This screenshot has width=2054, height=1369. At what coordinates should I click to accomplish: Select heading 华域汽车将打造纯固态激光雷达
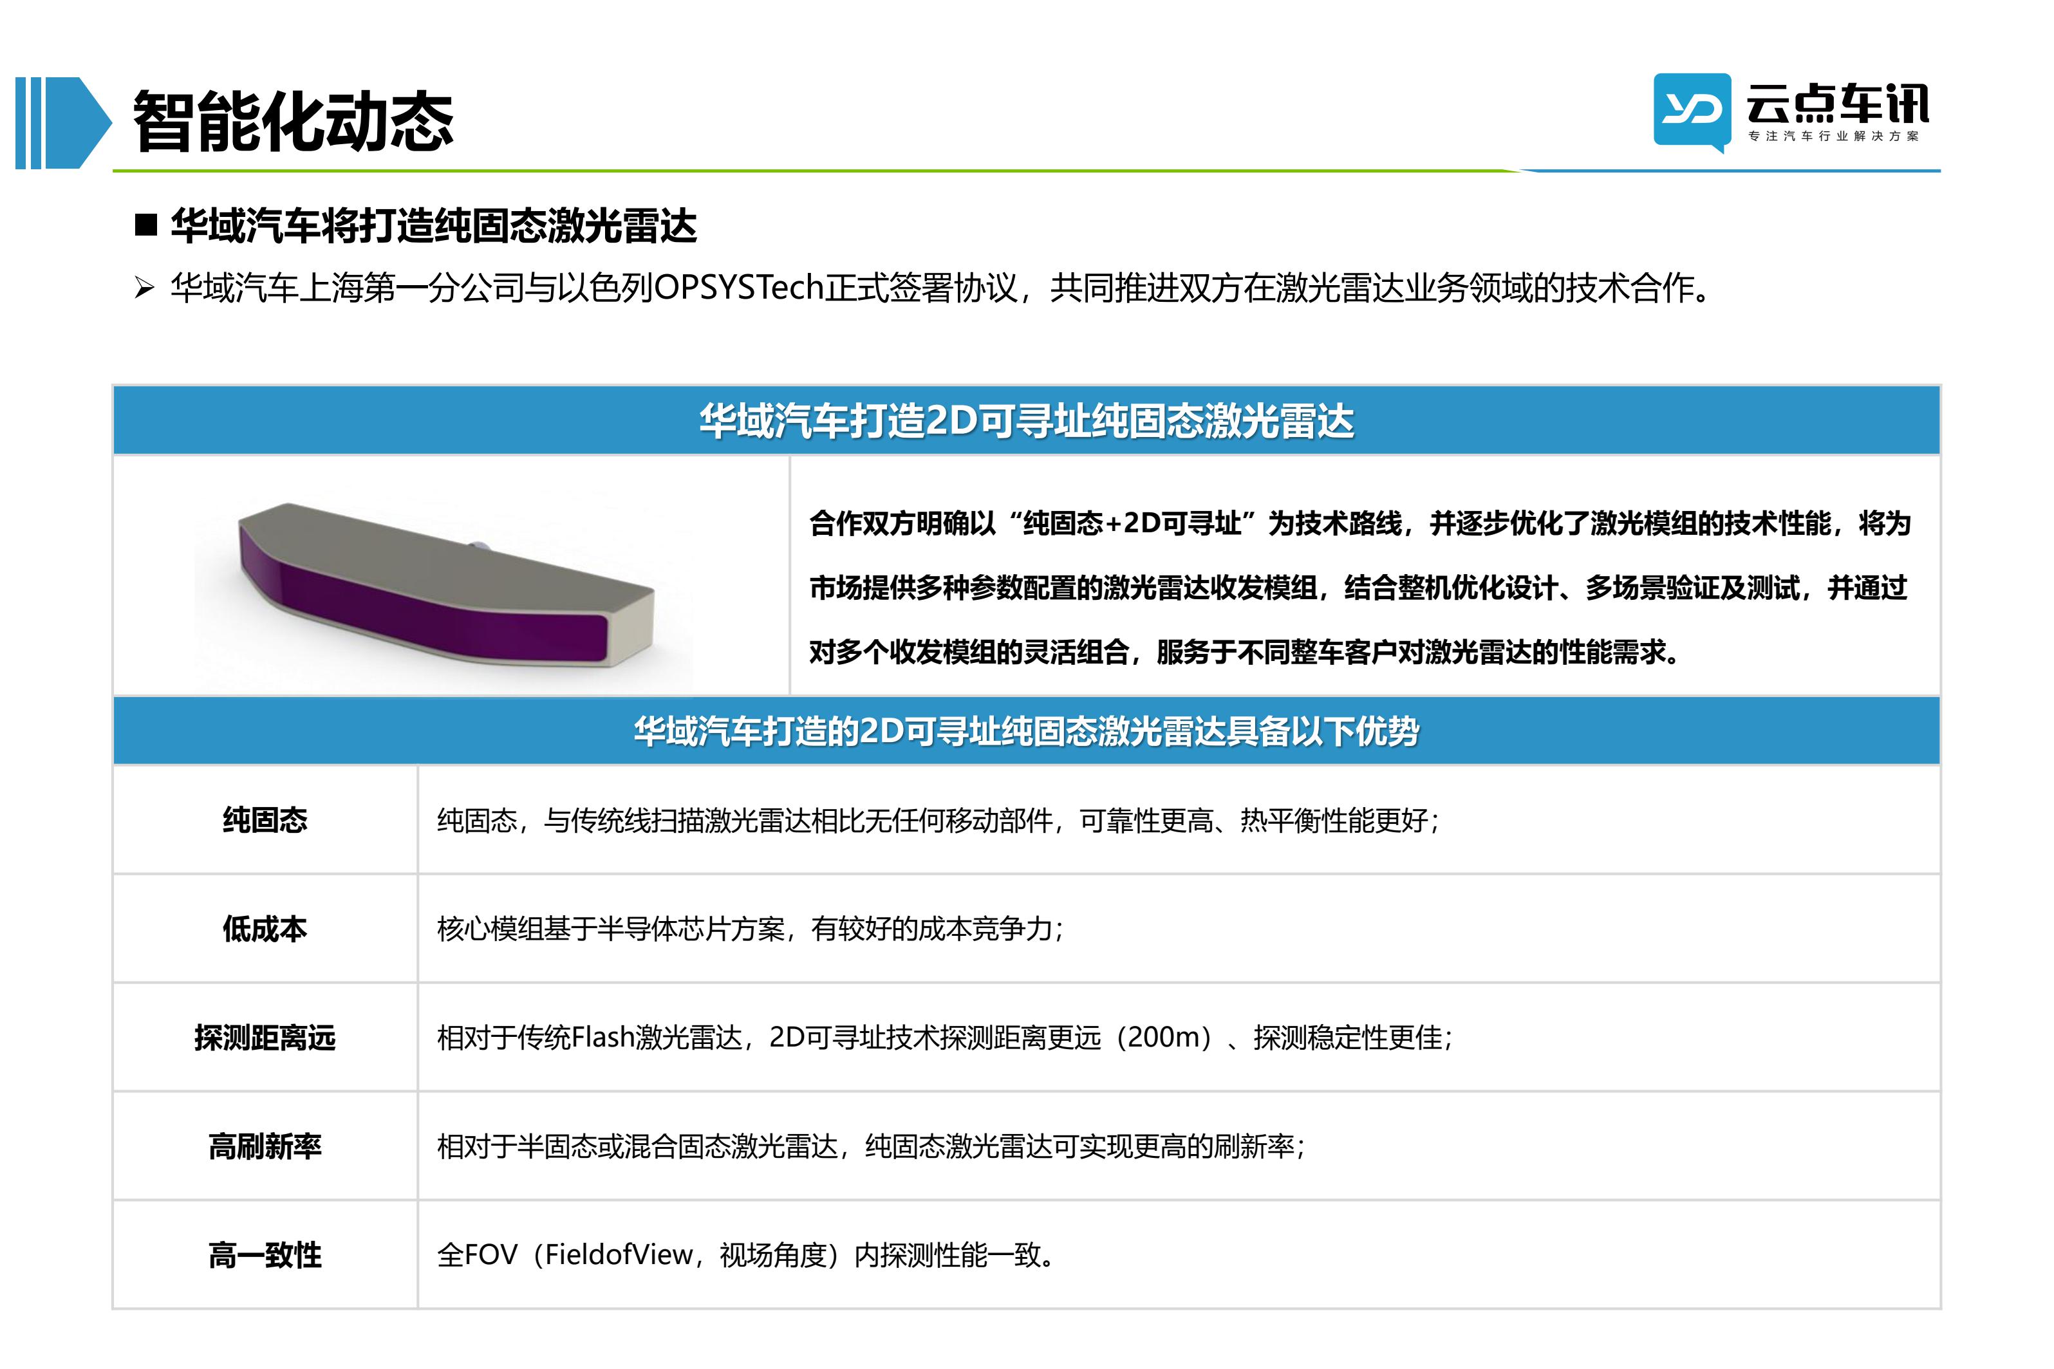pos(434,225)
